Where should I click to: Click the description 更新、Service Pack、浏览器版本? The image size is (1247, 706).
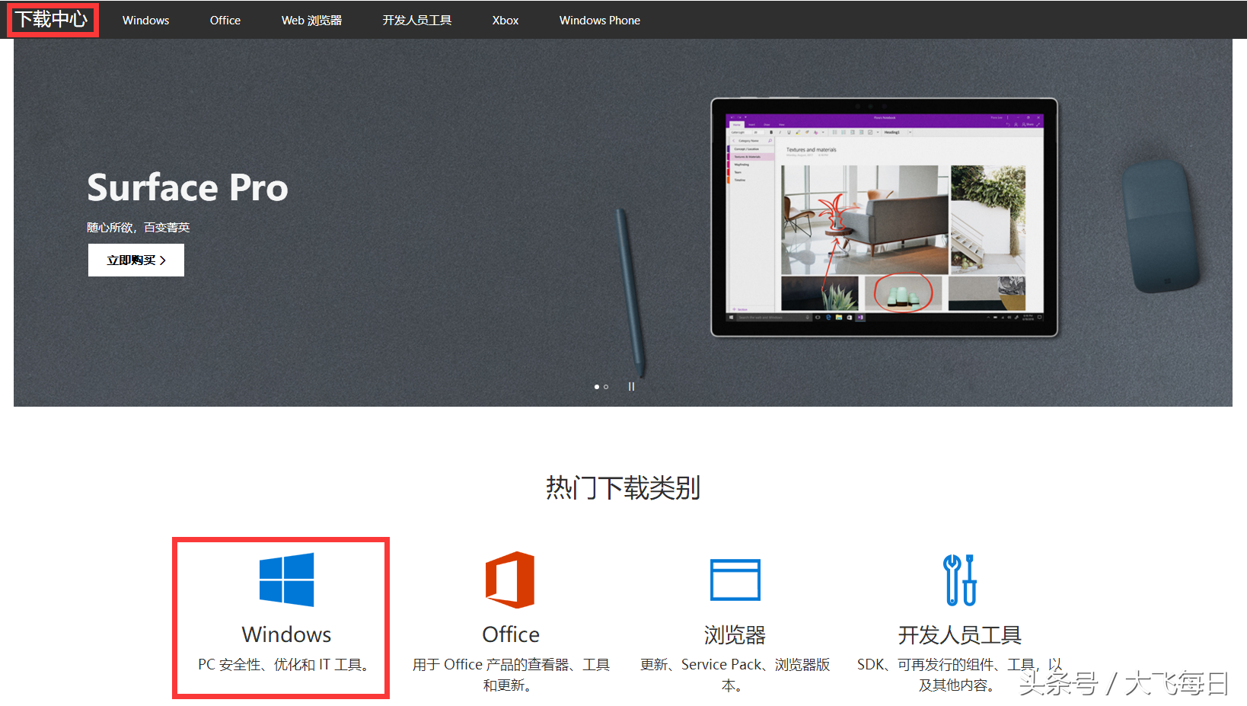pyautogui.click(x=735, y=675)
